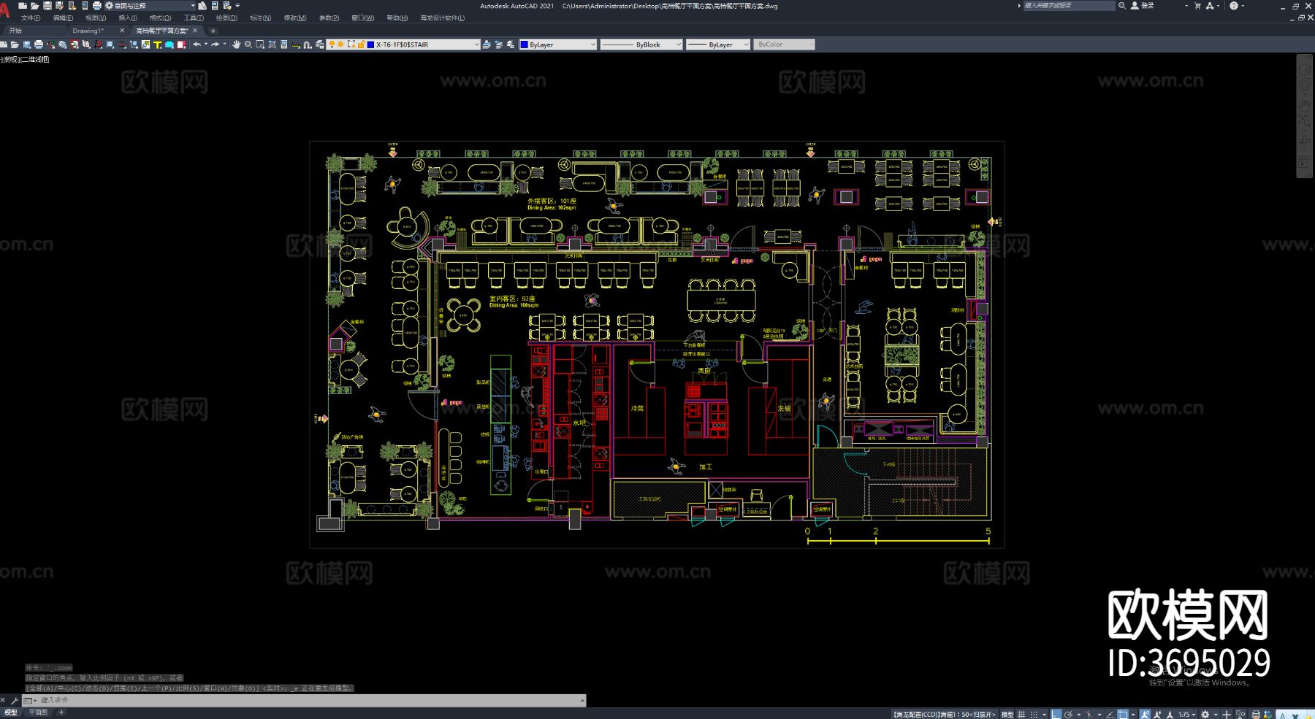Open the 标注(N) menu
Screen dimensions: 1315x719
[260, 18]
